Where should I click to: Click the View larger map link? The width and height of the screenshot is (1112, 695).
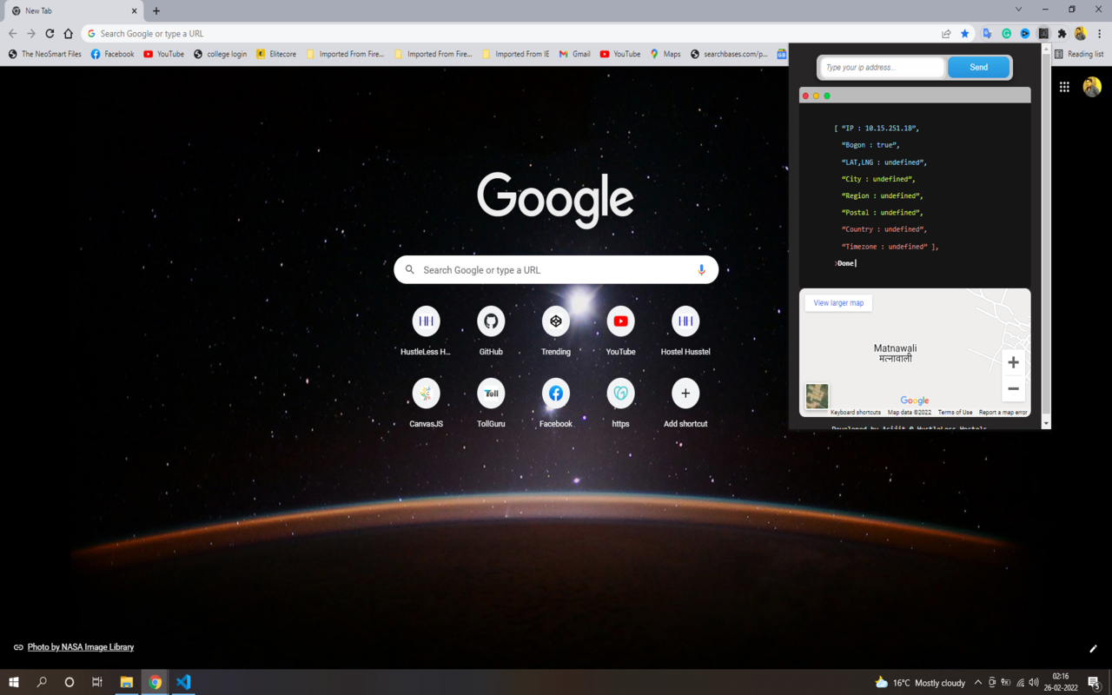click(x=838, y=303)
